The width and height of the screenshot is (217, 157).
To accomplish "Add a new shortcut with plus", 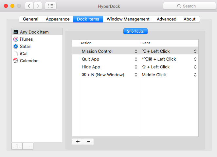I will [78, 142].
